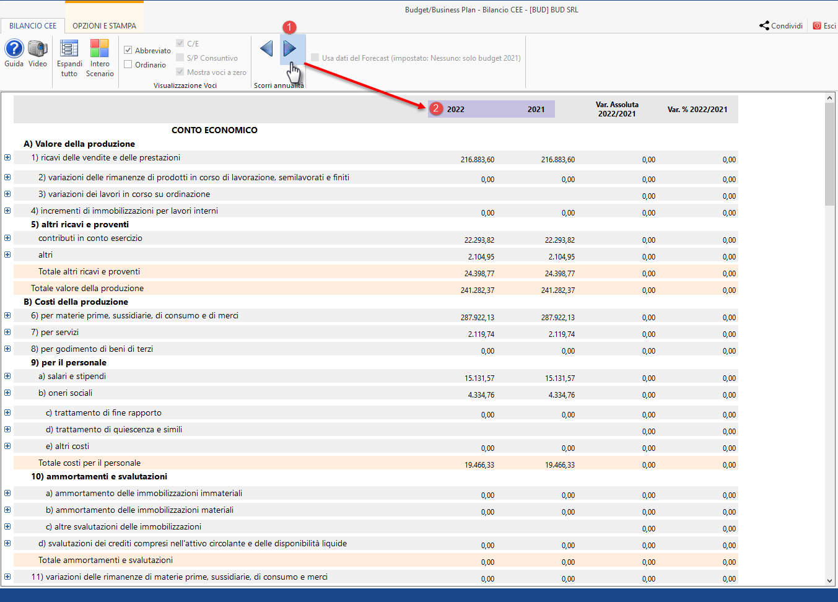Expand row 4) incrementi di immobilizzazioni

[7, 211]
